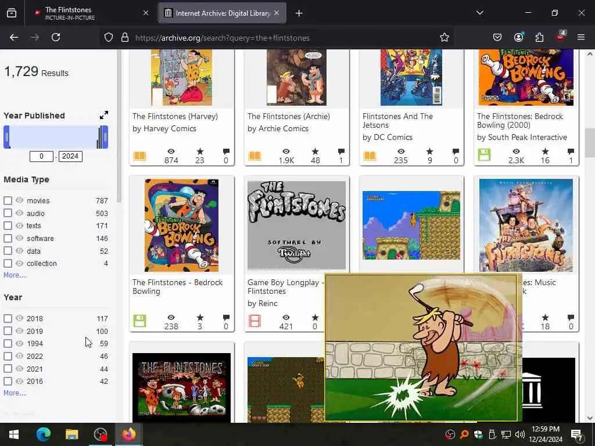595x446 pixels.
Task: Open File Explorer from the taskbar
Action: (71, 434)
